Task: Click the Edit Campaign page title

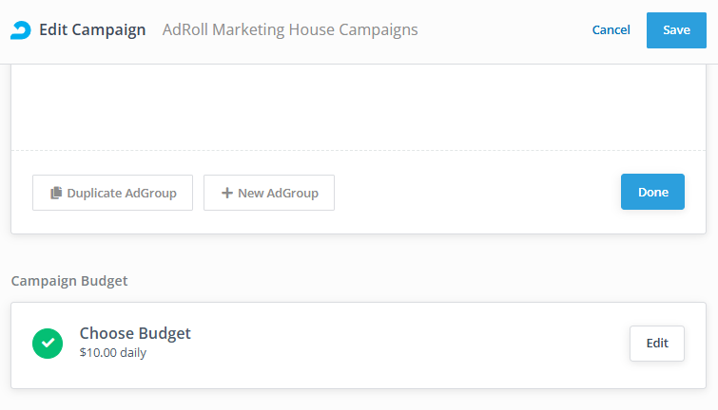Action: [x=92, y=30]
